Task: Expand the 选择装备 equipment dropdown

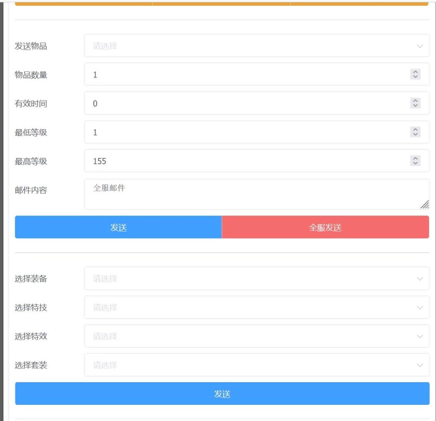Action: 255,279
